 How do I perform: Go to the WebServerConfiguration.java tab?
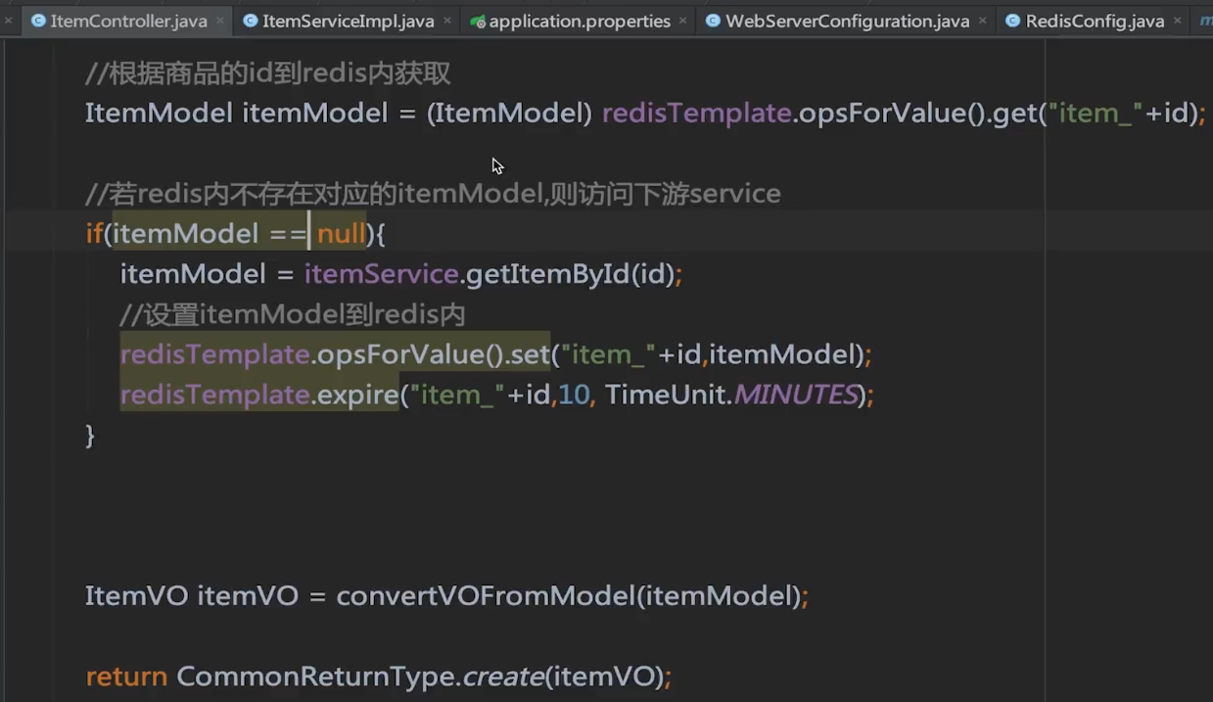click(847, 21)
